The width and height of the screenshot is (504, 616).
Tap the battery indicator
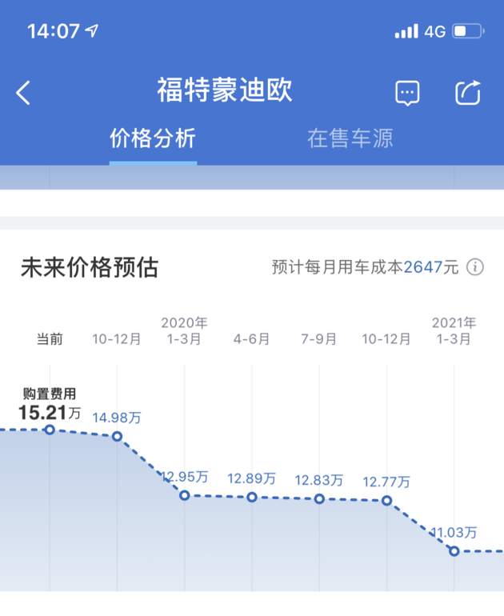pos(468,31)
